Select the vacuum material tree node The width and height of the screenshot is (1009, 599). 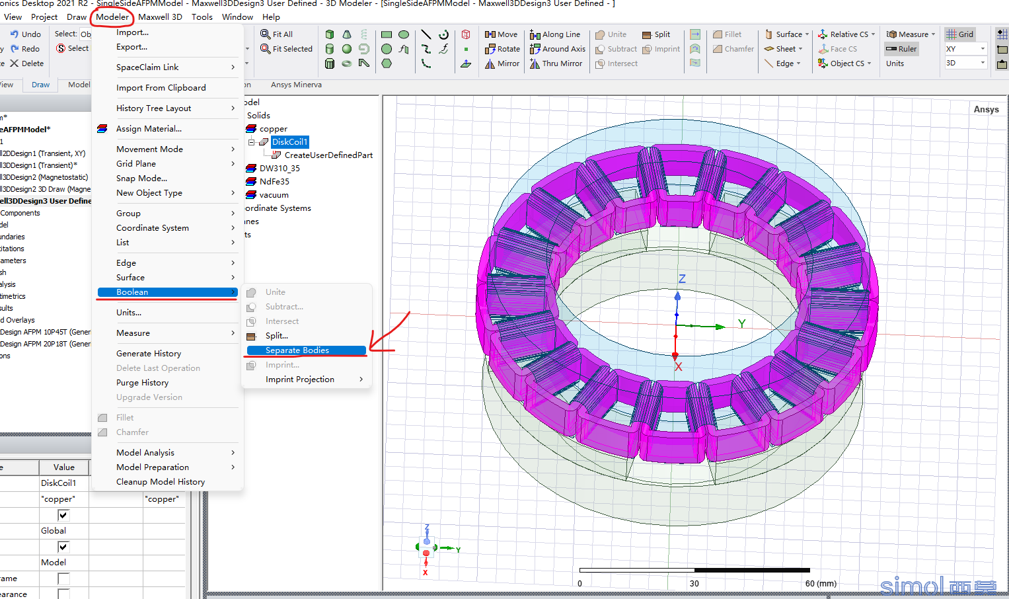tap(274, 195)
